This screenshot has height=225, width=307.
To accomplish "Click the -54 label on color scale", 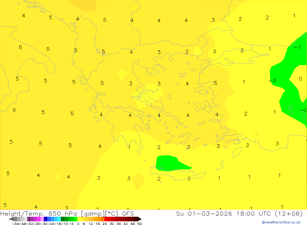I will coord(15,224).
